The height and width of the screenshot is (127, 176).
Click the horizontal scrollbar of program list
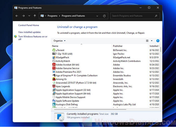(90, 109)
